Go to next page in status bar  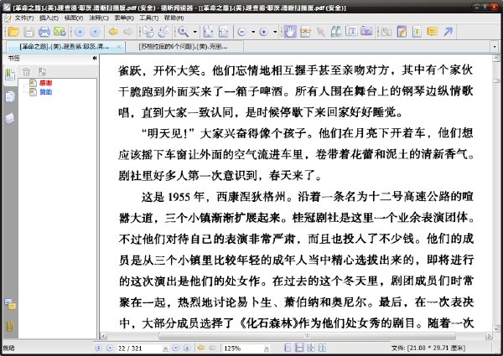point(176,348)
